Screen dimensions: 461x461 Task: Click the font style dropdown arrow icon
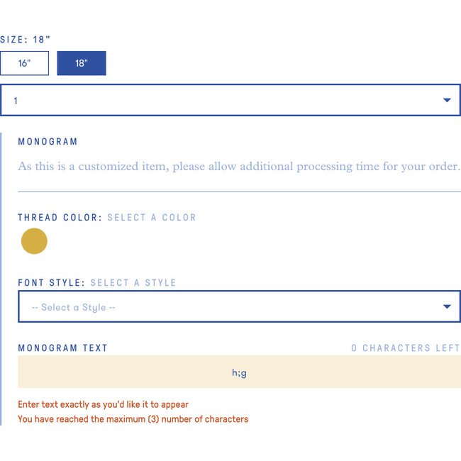[x=447, y=306]
